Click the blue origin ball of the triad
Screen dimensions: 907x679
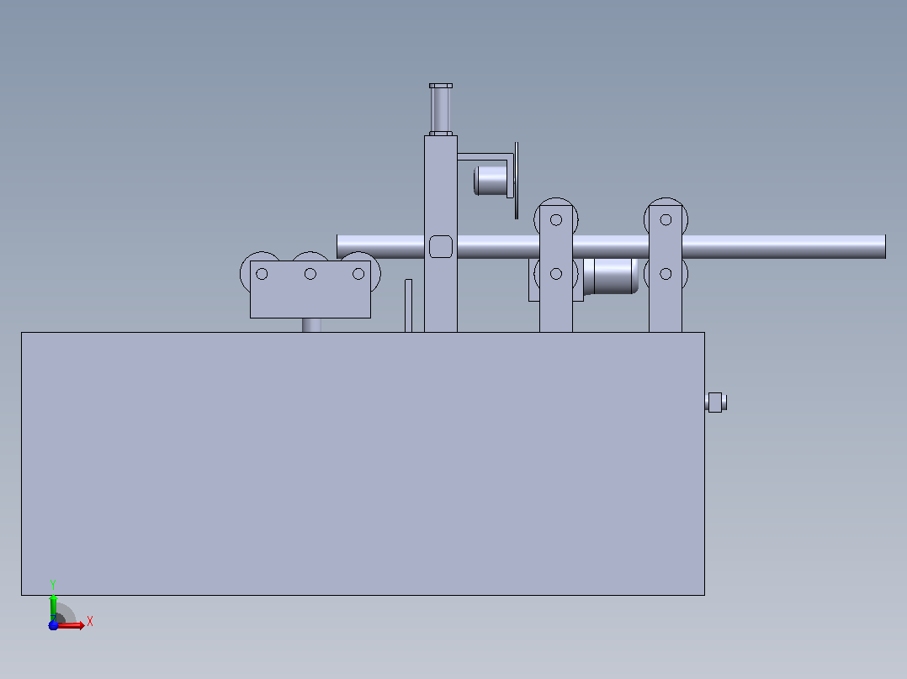53,625
